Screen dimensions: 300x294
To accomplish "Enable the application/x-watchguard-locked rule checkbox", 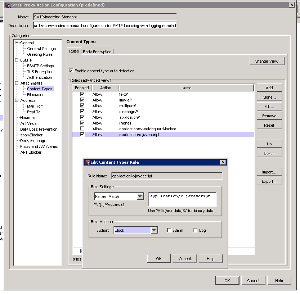I will [x=82, y=129].
